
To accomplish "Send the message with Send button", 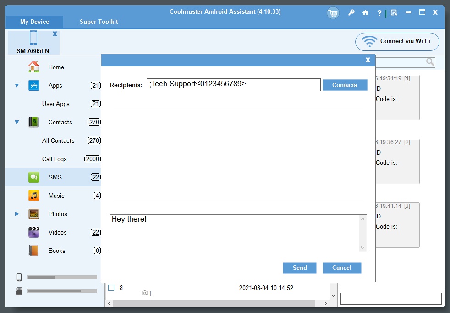I will (x=300, y=268).
